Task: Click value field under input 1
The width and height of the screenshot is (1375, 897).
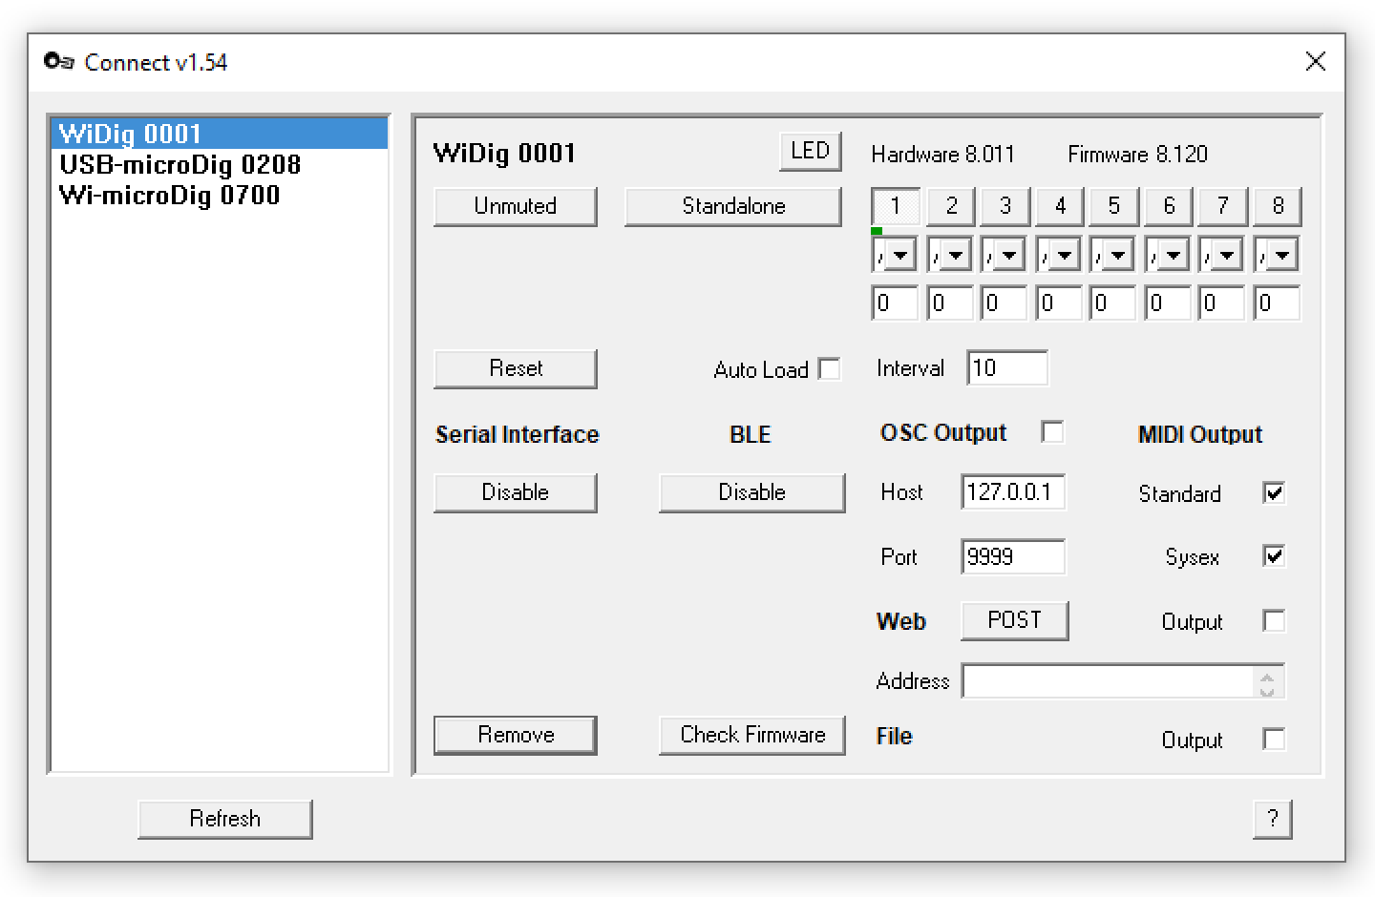Action: [x=896, y=303]
